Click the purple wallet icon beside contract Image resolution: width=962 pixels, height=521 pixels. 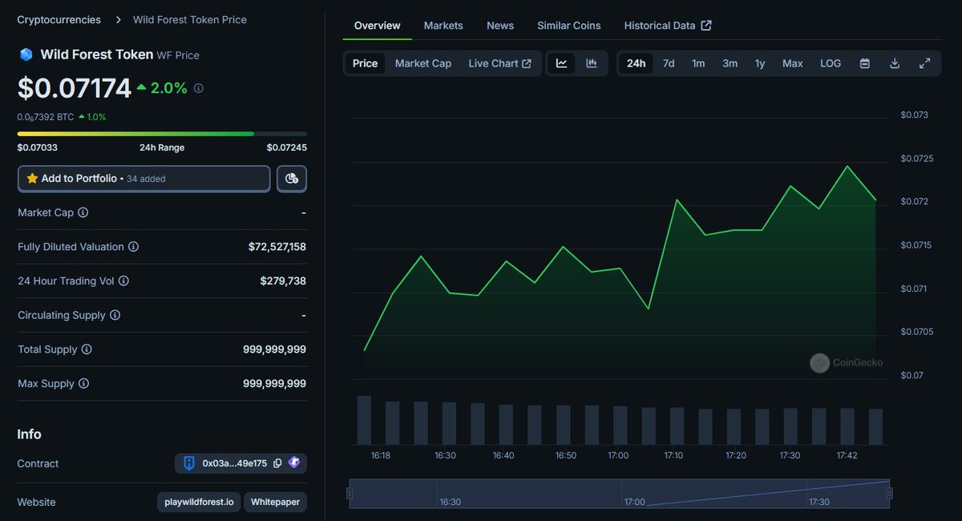(x=294, y=462)
